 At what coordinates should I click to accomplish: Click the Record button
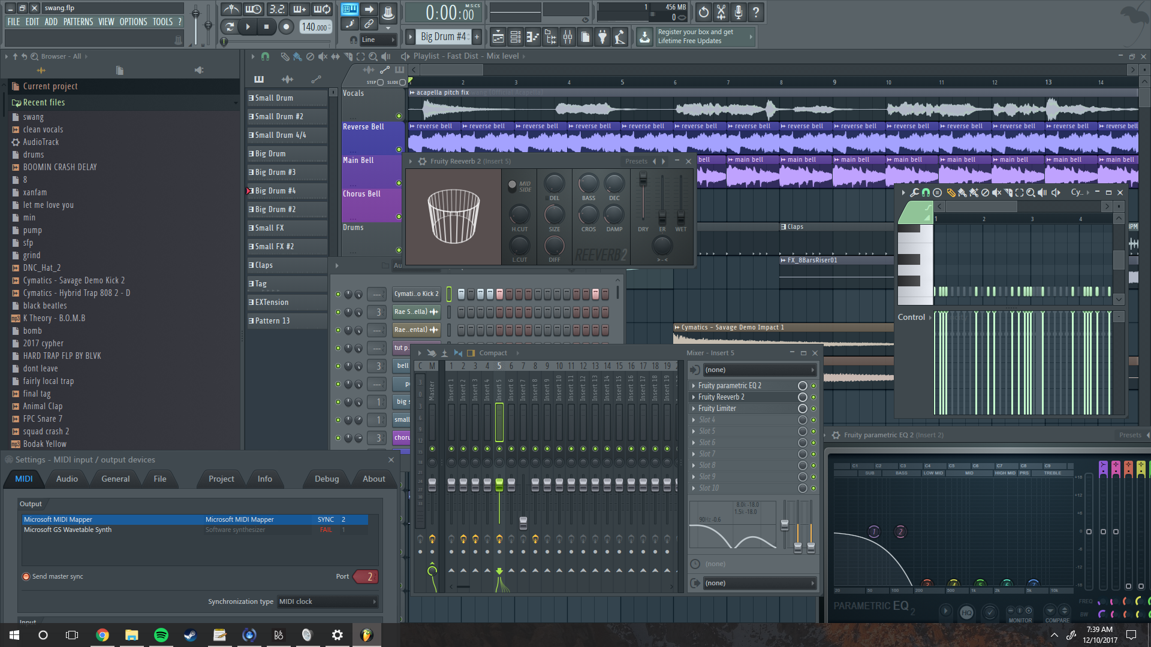click(286, 26)
